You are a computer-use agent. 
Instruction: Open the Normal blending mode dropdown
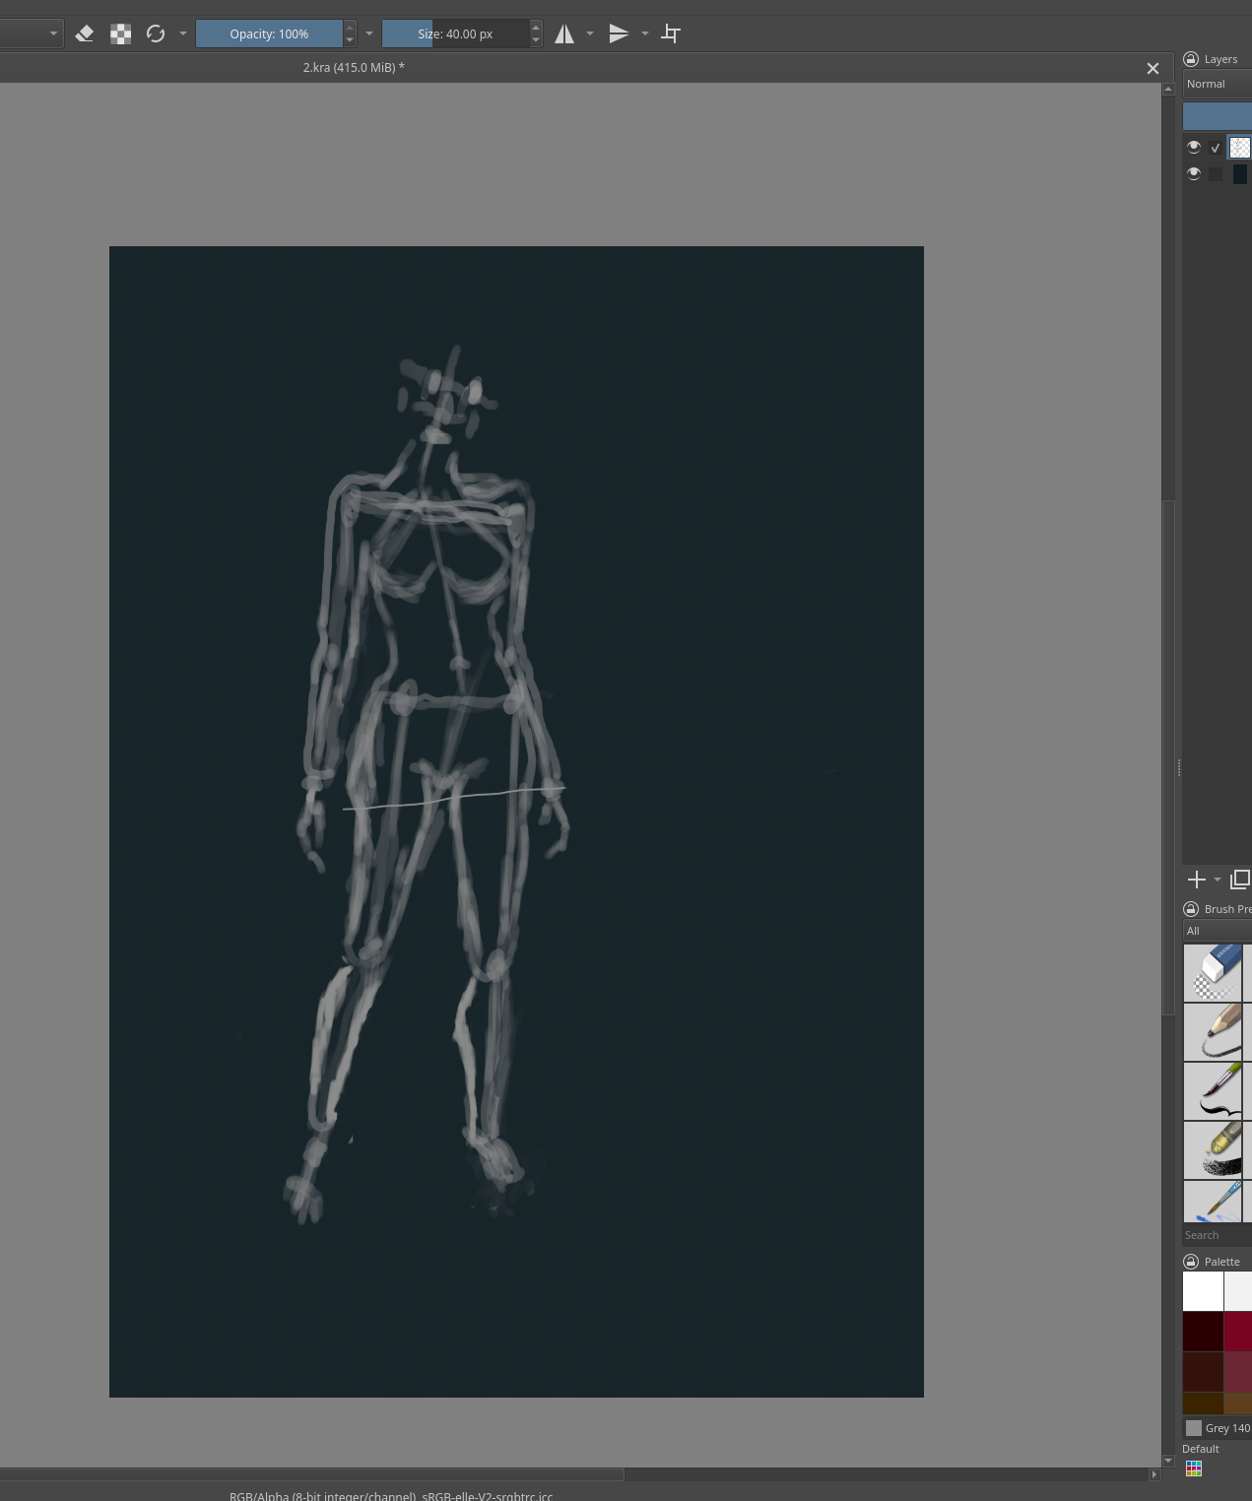pos(1218,84)
